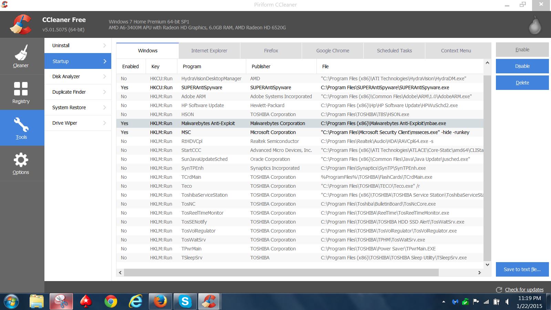The height and width of the screenshot is (310, 551).
Task: Expand the Disk Analyzer chevron
Action: click(105, 76)
